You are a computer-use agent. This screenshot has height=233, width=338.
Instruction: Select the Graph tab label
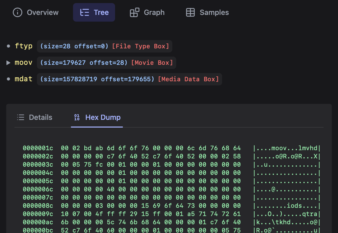click(154, 12)
